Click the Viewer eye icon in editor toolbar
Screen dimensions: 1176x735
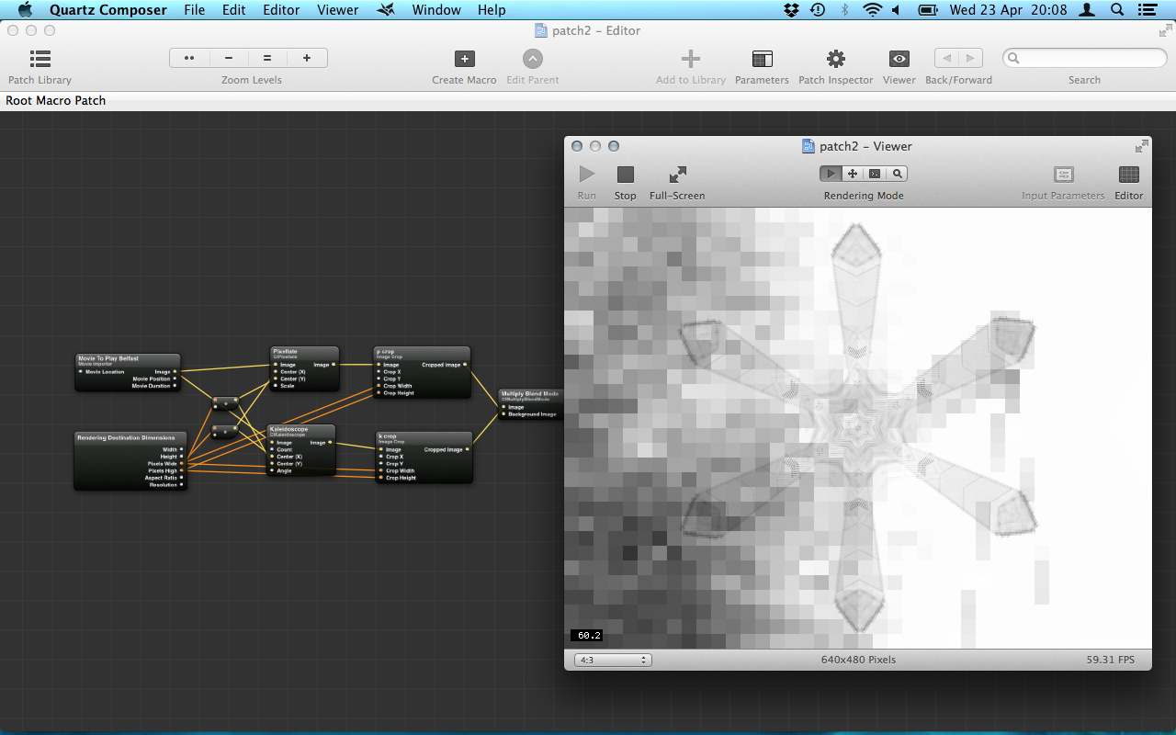coord(899,60)
